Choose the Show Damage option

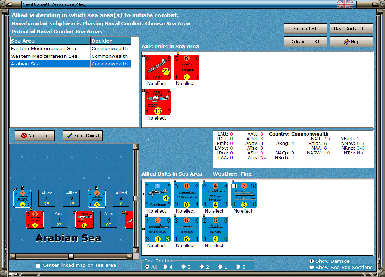click(311, 261)
